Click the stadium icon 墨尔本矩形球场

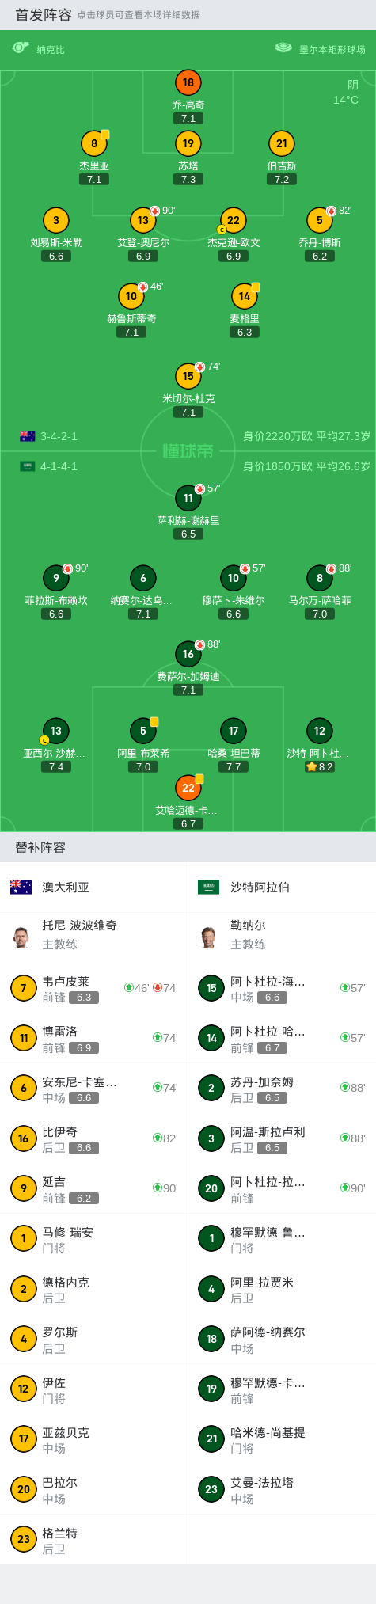283,48
